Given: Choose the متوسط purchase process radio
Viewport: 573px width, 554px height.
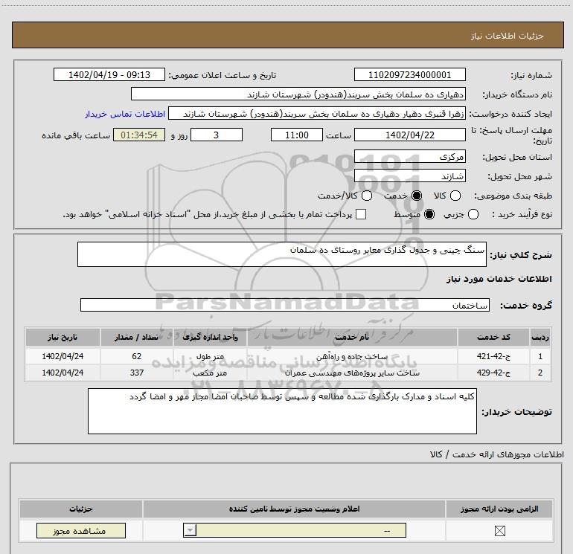Looking at the screenshot, I should [x=429, y=214].
